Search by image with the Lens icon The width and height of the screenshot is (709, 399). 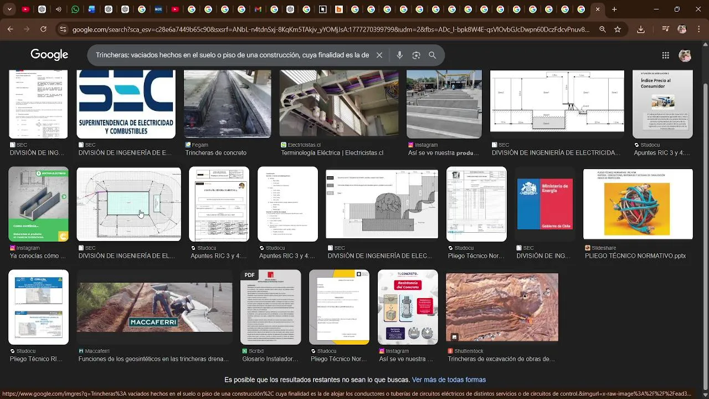pos(416,55)
